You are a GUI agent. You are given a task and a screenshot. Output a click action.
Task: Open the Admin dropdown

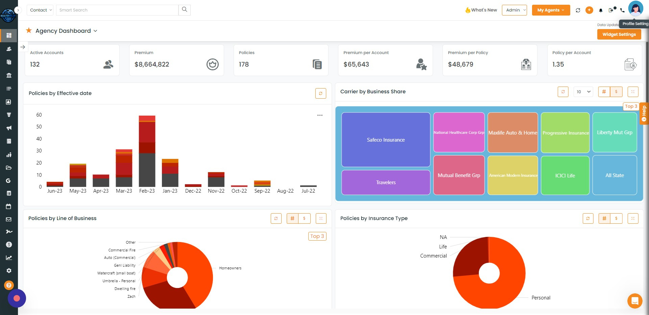click(514, 10)
